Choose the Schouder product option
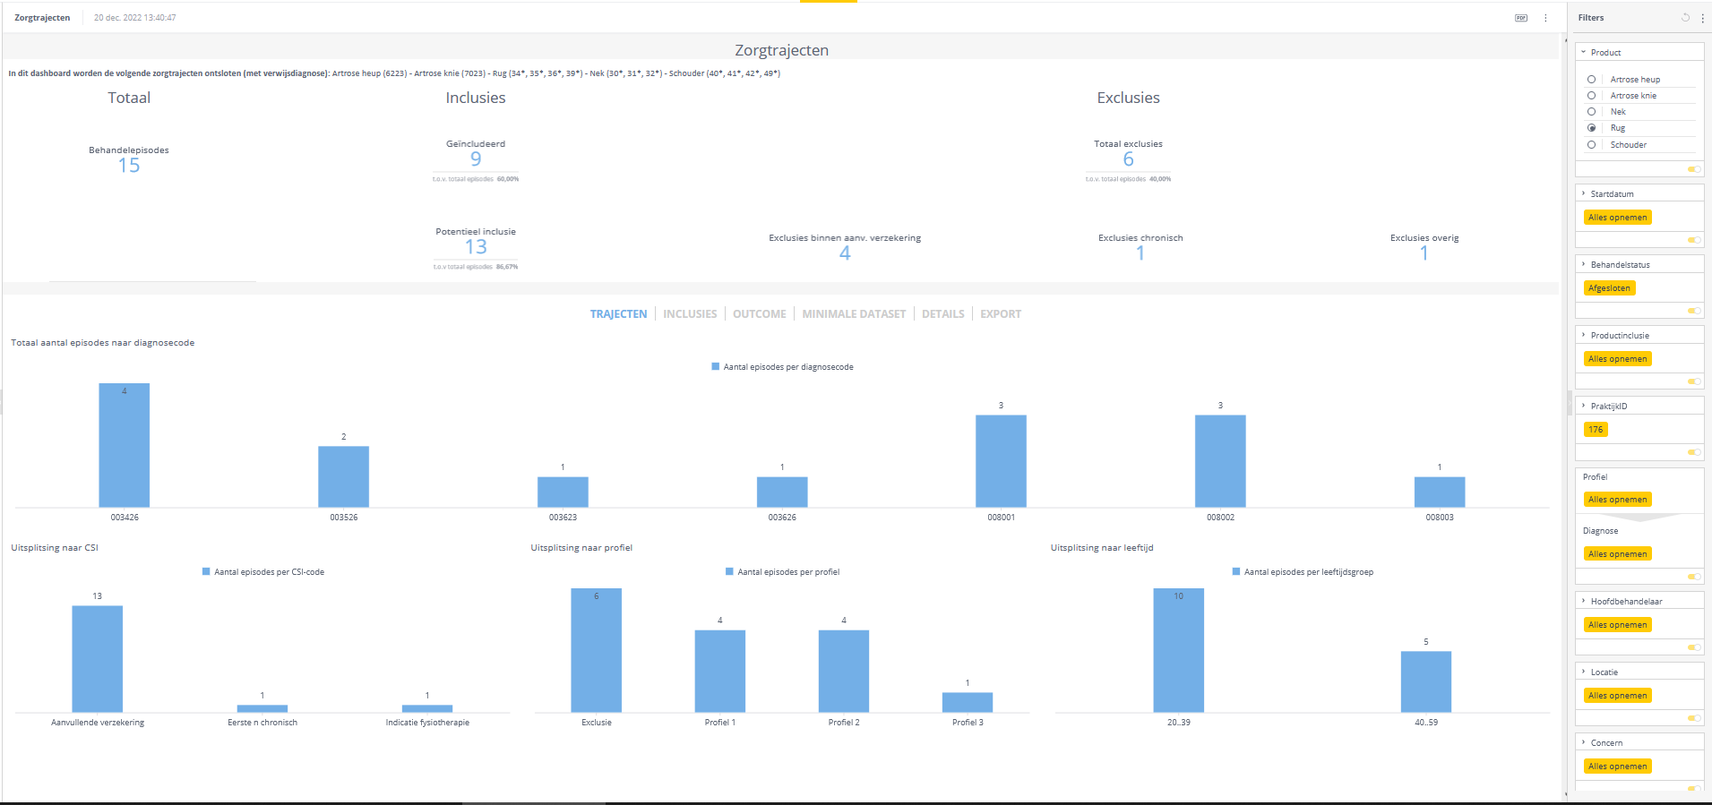 tap(1592, 145)
